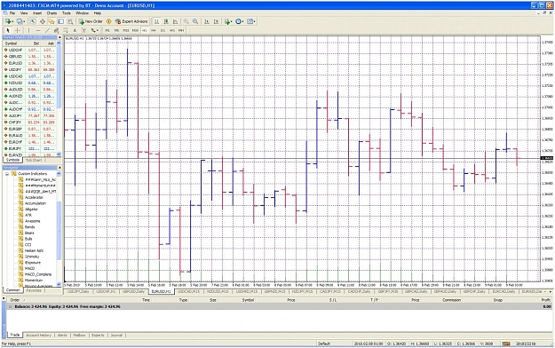Image resolution: width=555 pixels, height=348 pixels.
Task: Open the Arrows objects dropdown
Action: (94, 30)
